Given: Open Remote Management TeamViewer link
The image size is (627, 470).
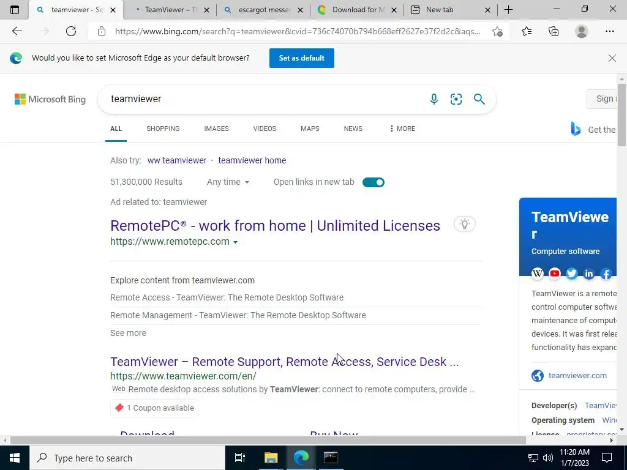Looking at the screenshot, I should (x=238, y=315).
